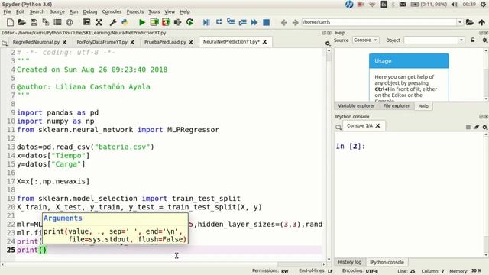
Task: Open the PYTHONPATH manager
Action: [x=125, y=22]
